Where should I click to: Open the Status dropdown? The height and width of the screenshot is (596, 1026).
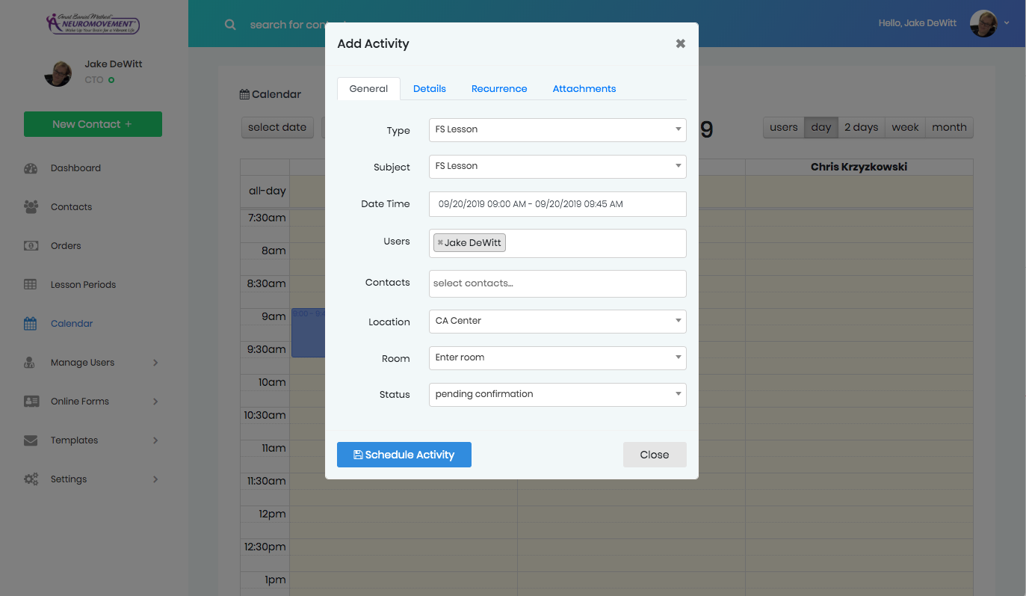(557, 395)
